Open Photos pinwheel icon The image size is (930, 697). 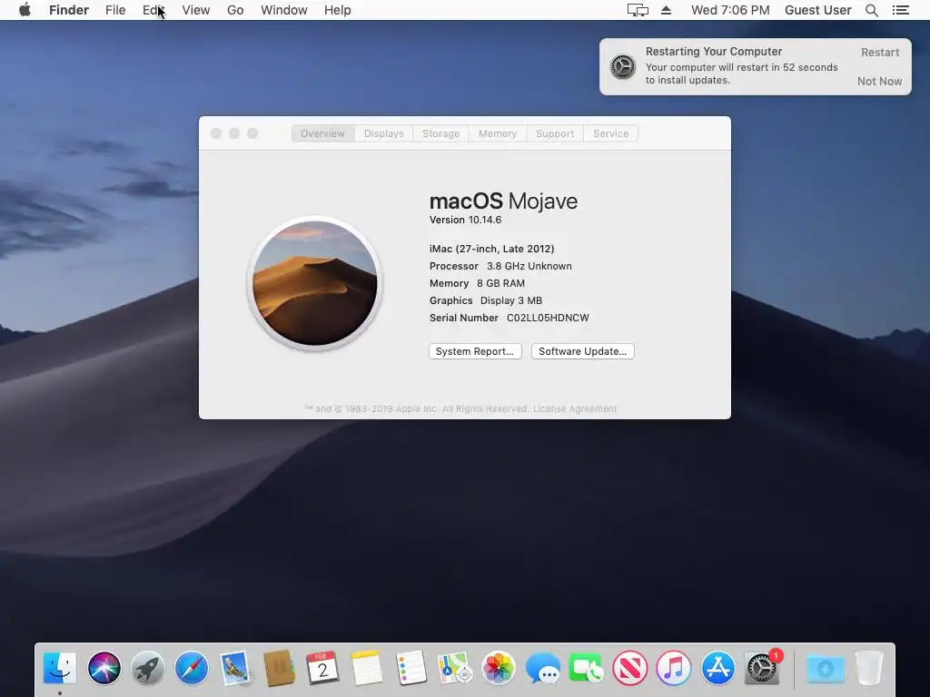coord(499,668)
